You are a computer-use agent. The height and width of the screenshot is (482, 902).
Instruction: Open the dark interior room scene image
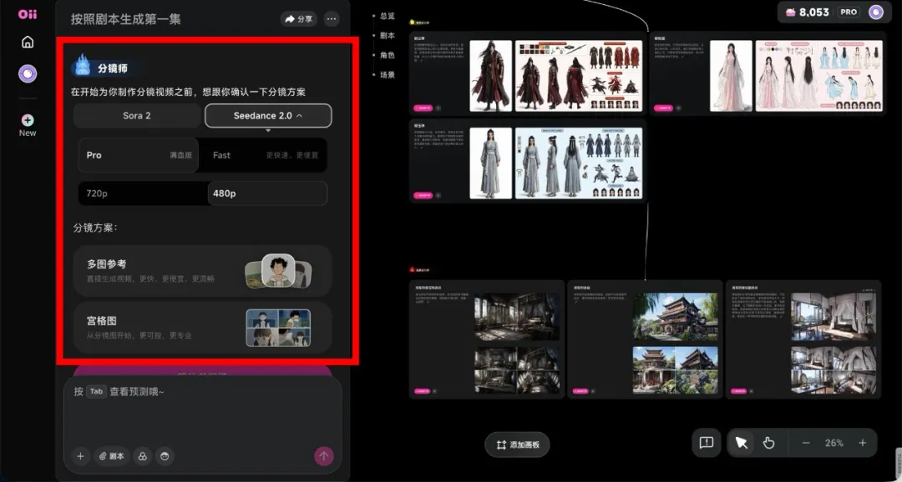(x=517, y=317)
